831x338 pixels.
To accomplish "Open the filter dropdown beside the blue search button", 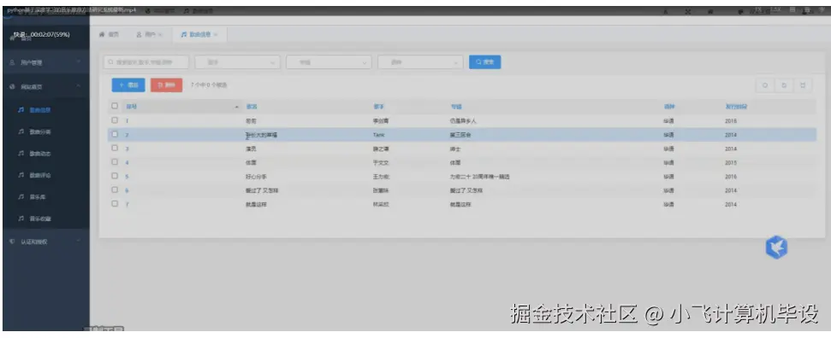I will [421, 62].
